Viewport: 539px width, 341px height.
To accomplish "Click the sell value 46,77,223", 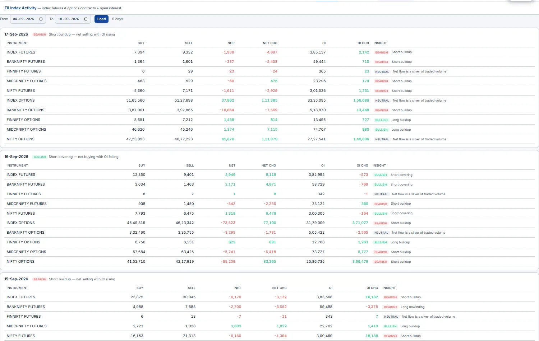I will 184,139.
